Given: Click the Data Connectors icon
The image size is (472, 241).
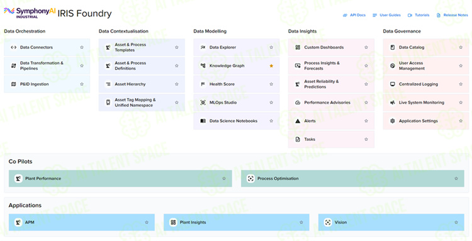Looking at the screenshot, I should (14, 47).
